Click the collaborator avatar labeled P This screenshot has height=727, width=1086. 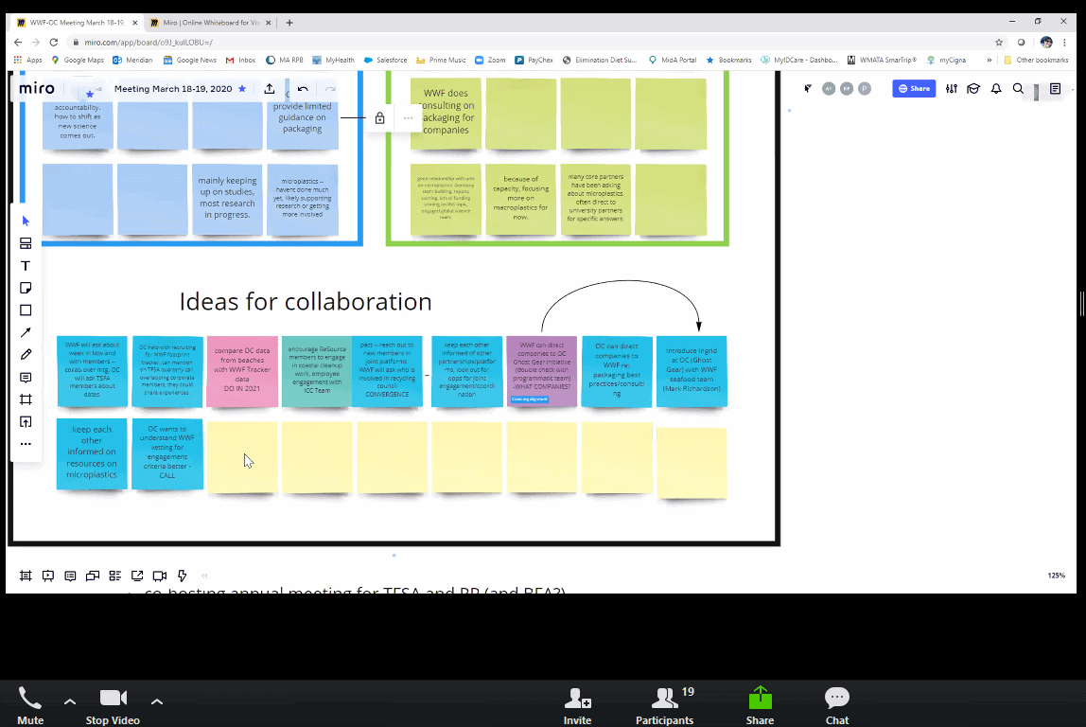click(x=865, y=89)
